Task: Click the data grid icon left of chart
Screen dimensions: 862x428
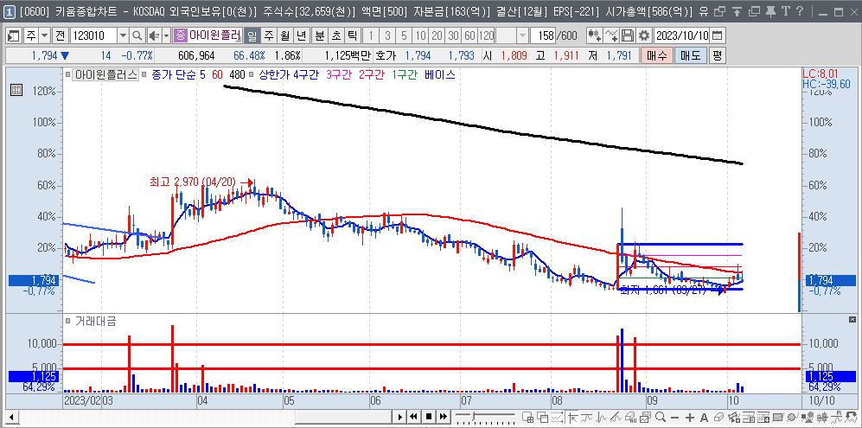Action: point(16,90)
